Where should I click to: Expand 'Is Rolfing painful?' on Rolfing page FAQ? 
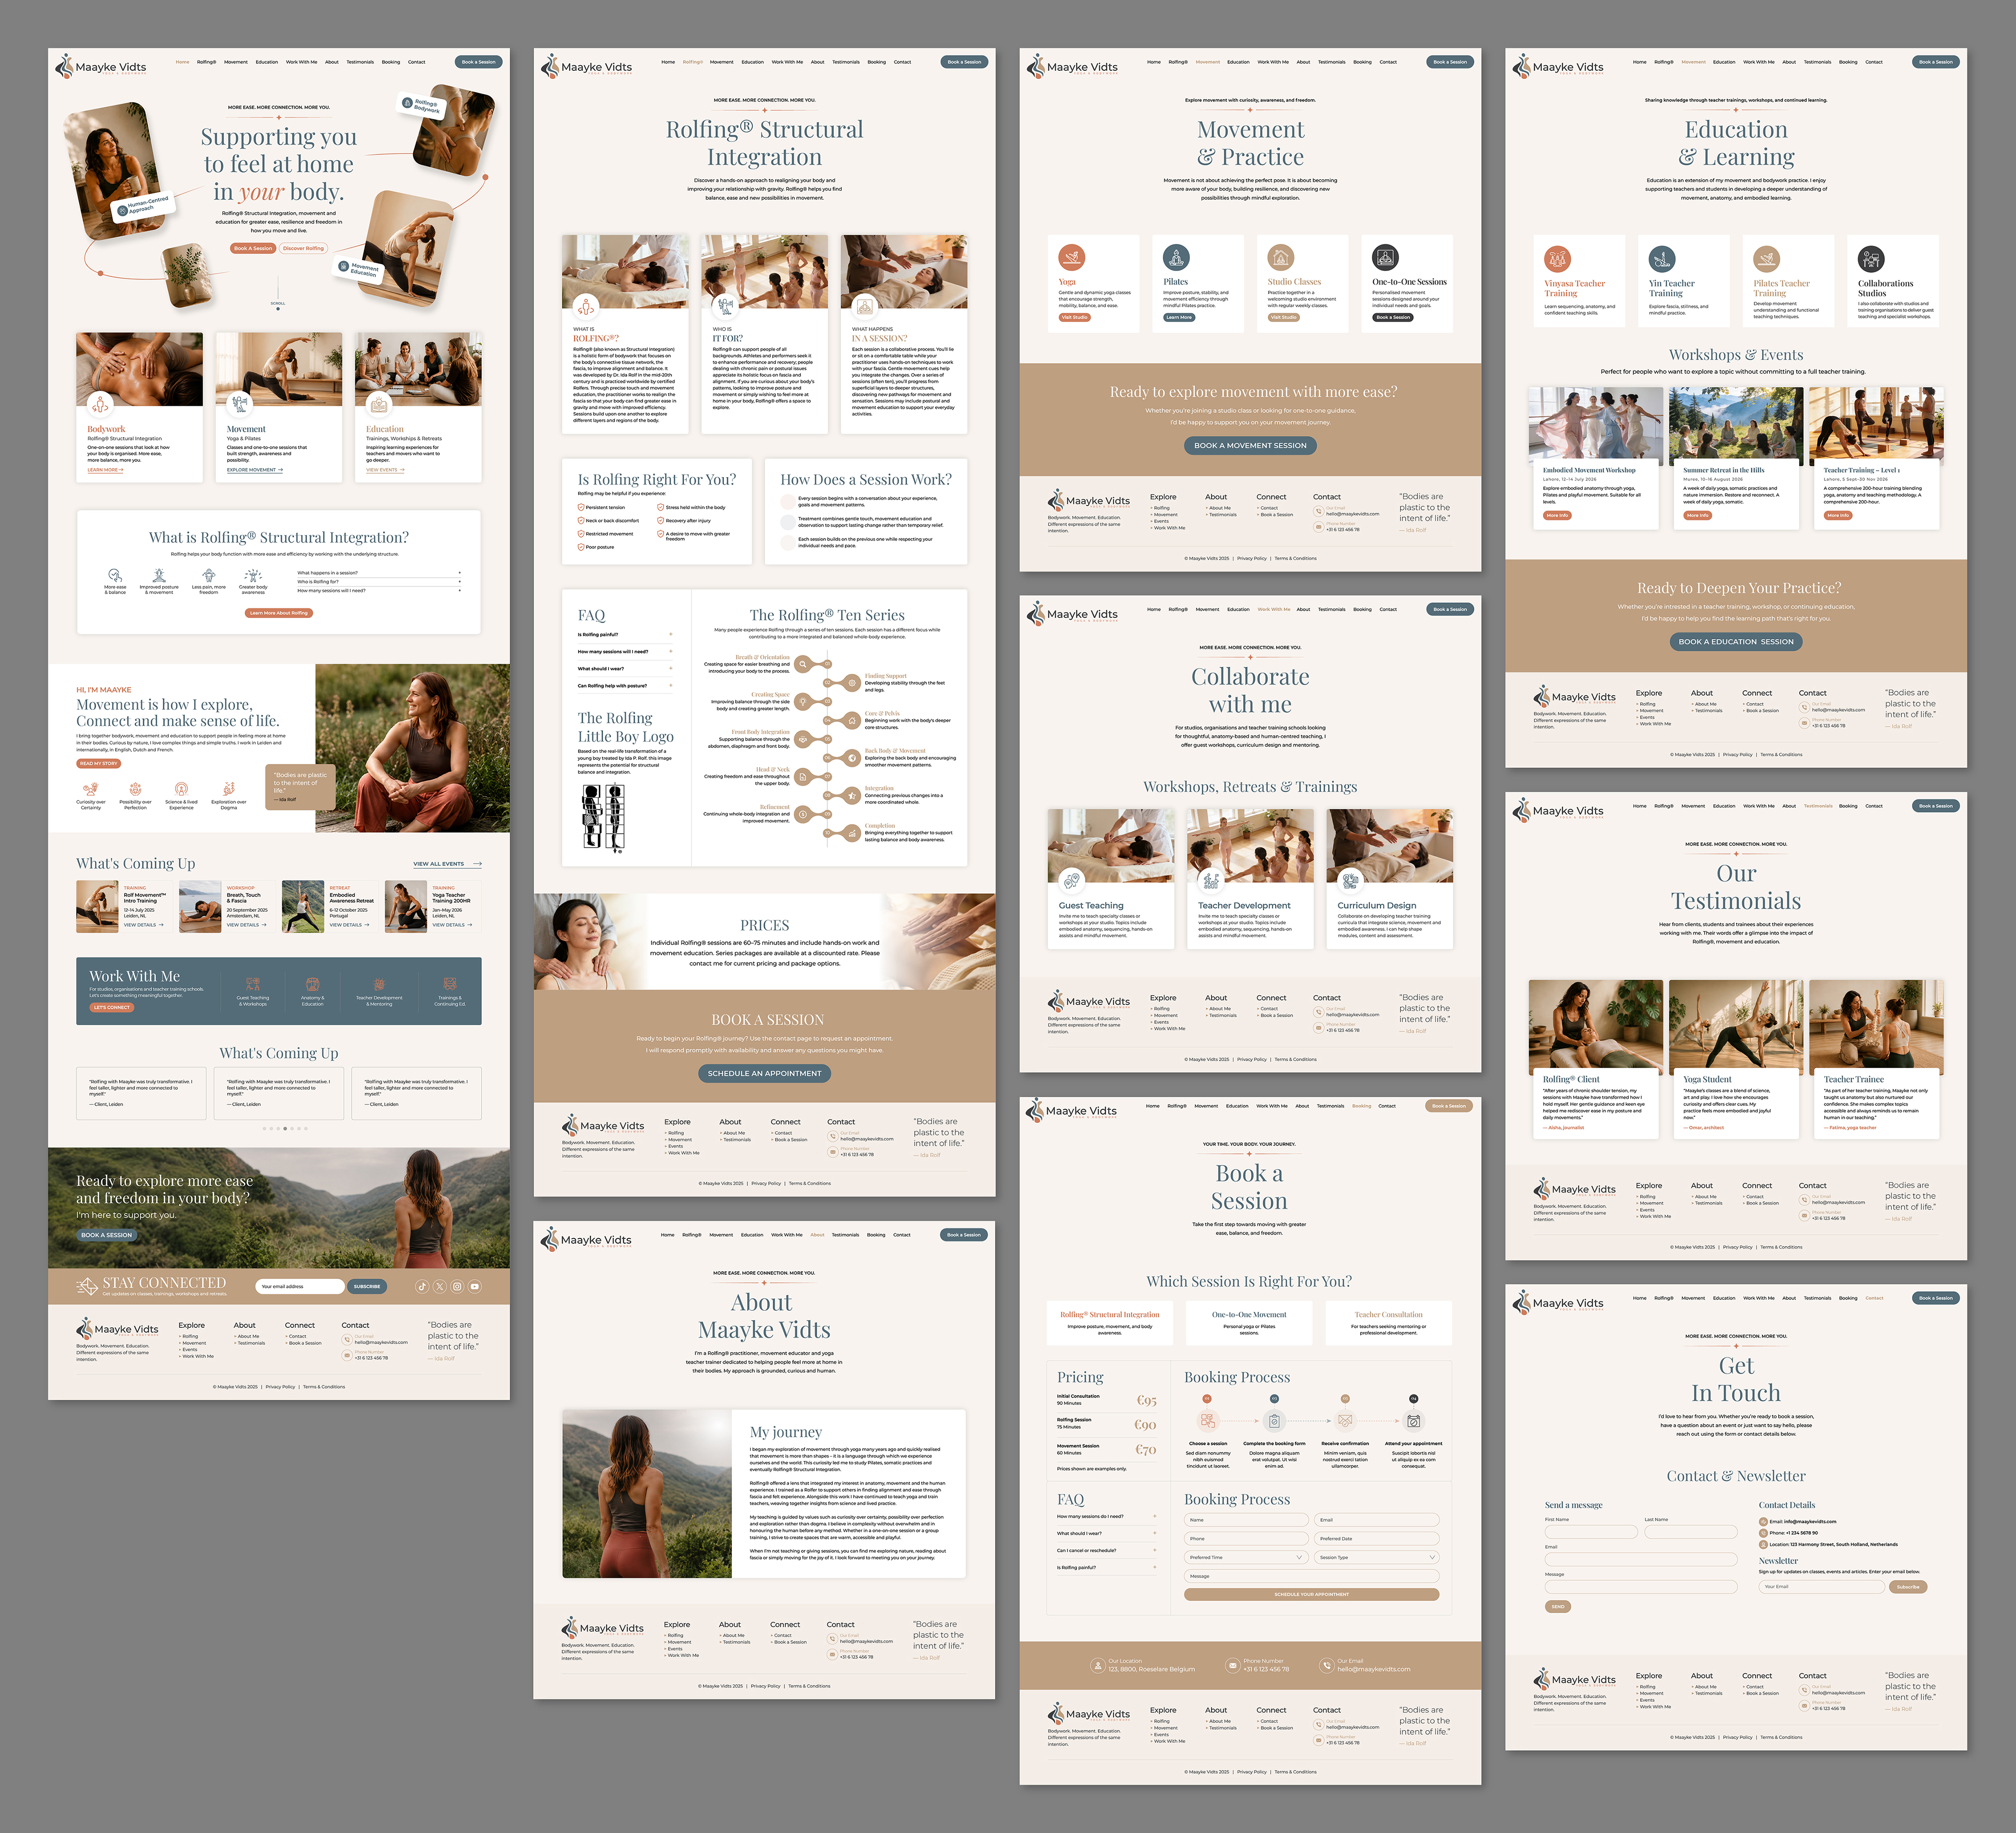(x=624, y=635)
